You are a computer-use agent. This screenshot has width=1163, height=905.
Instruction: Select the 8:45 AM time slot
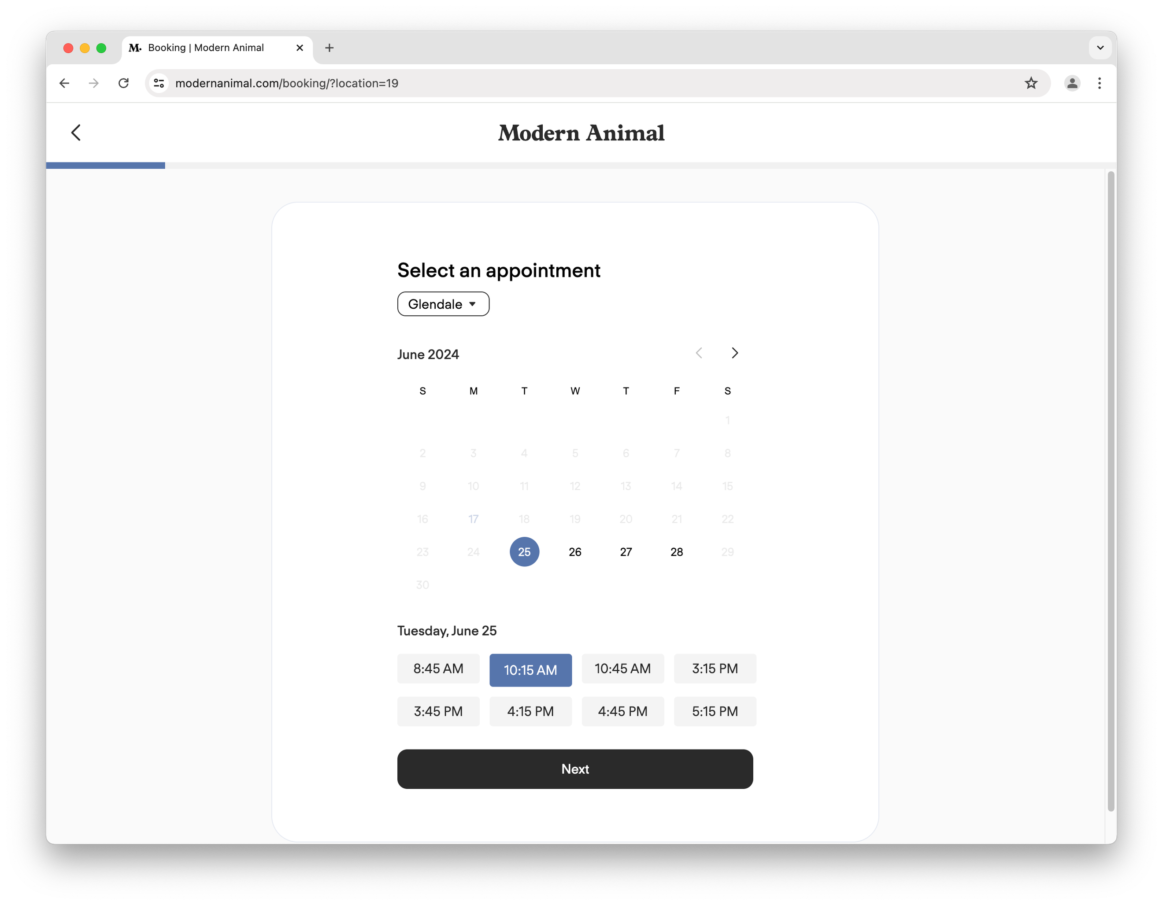pos(438,668)
